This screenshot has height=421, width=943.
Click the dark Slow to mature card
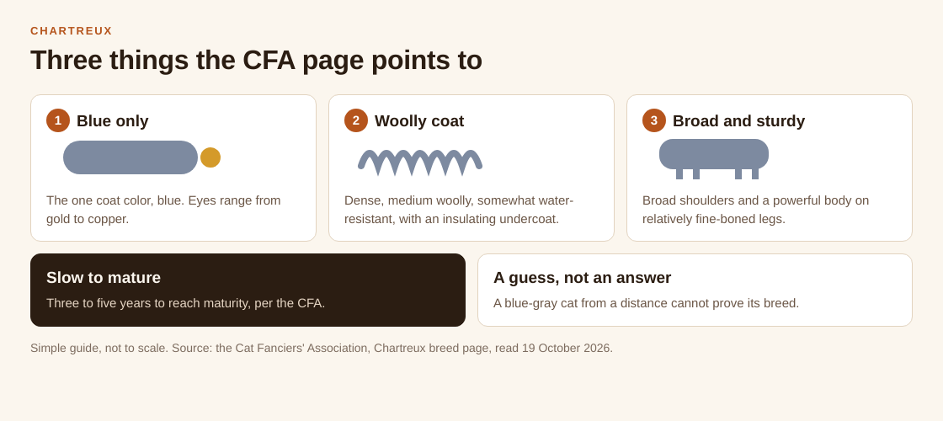pyautogui.click(x=248, y=290)
